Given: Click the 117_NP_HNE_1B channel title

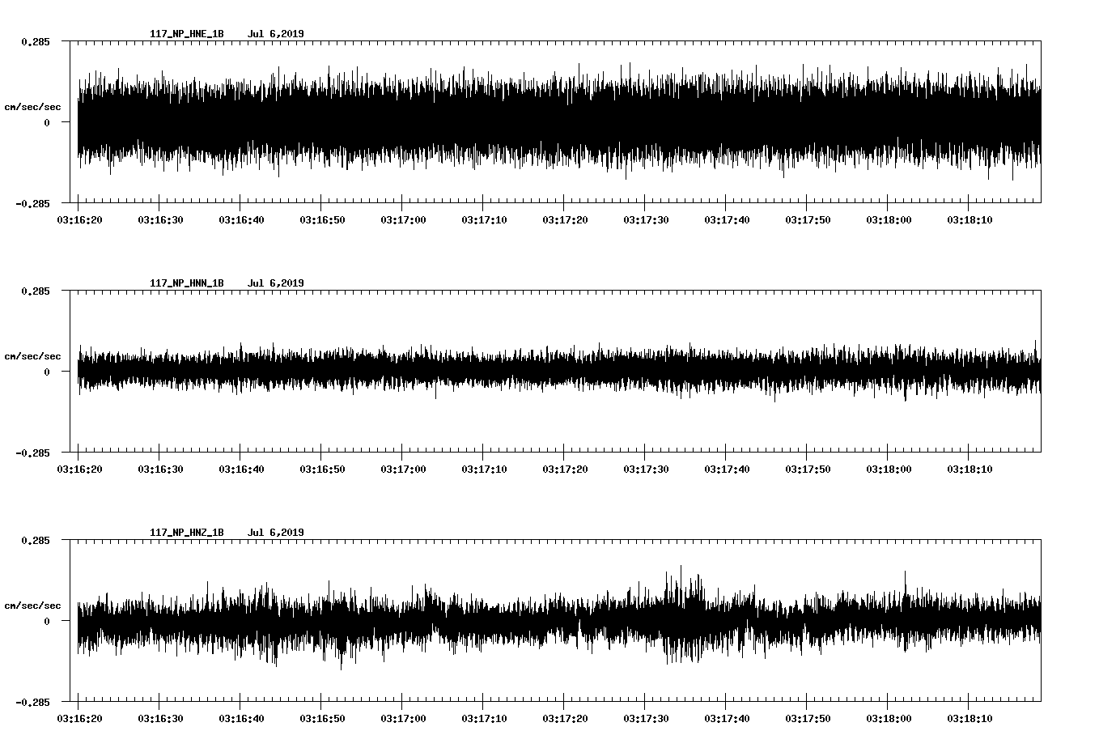Looking at the screenshot, I should pyautogui.click(x=187, y=34).
